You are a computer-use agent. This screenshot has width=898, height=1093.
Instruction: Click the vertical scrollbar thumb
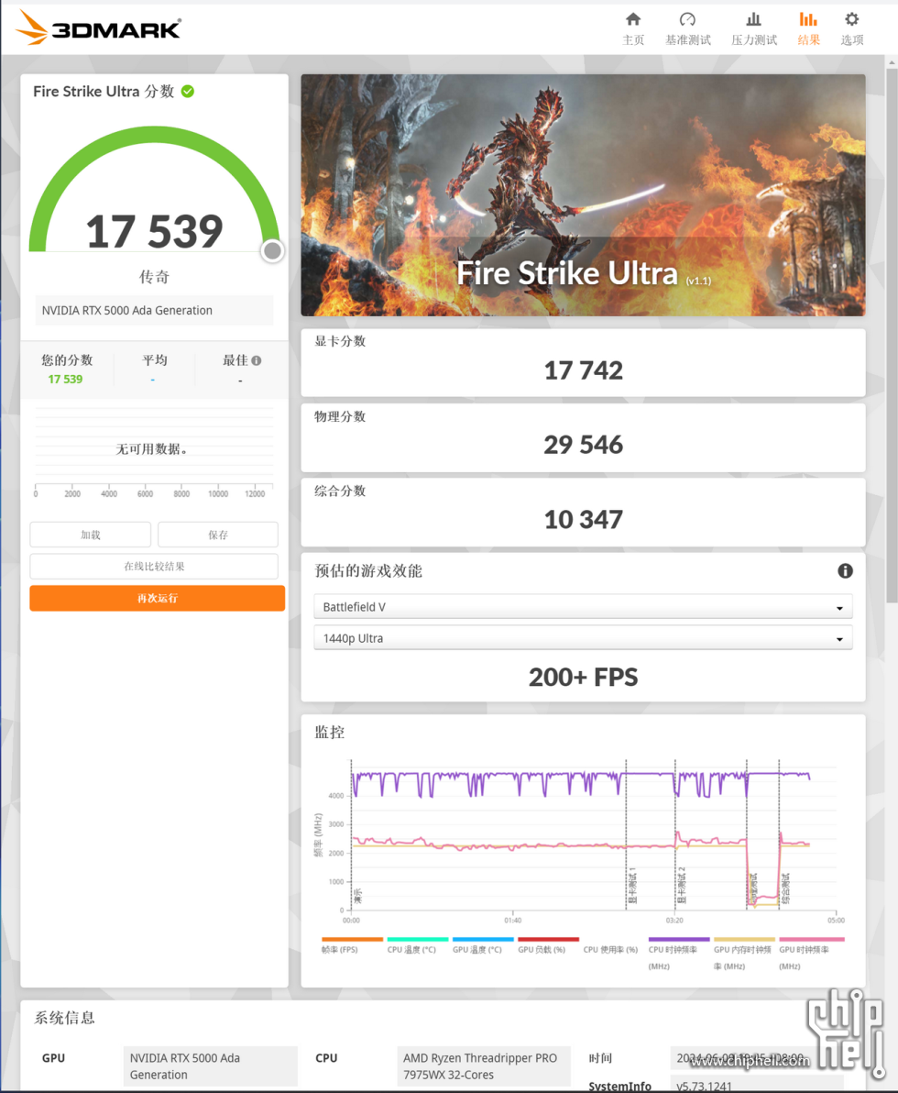coord(892,335)
